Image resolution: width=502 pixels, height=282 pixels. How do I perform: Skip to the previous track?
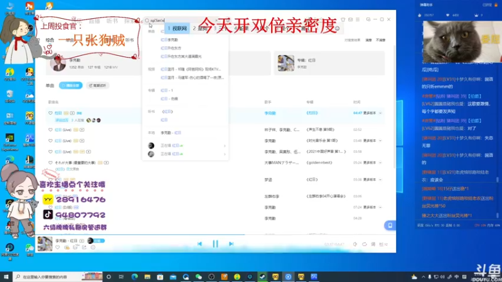pyautogui.click(x=200, y=244)
